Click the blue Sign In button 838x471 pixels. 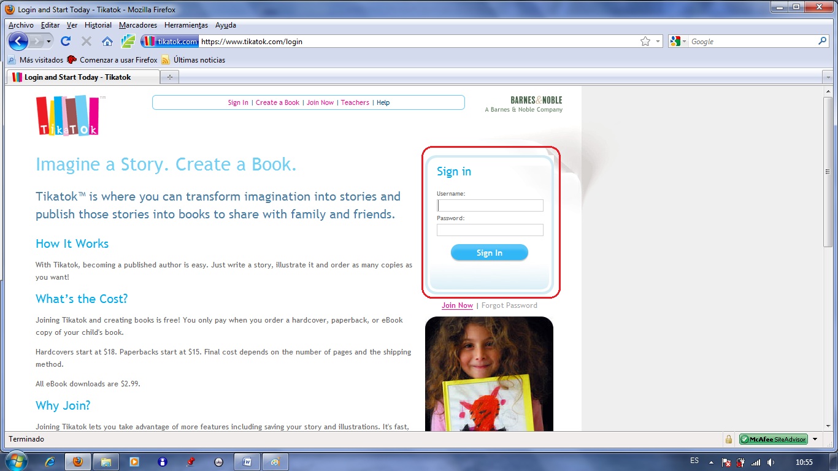[490, 253]
